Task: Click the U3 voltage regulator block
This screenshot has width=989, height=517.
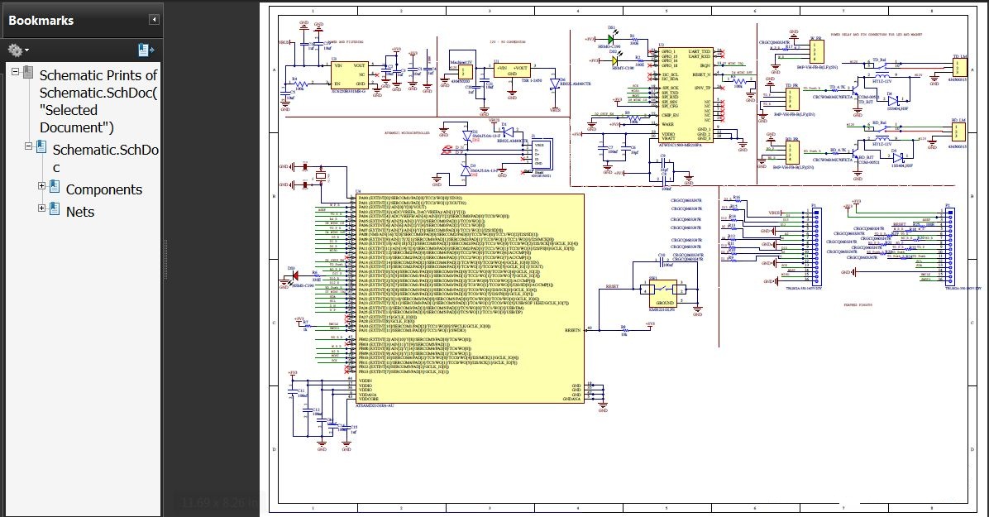Action: [x=350, y=74]
